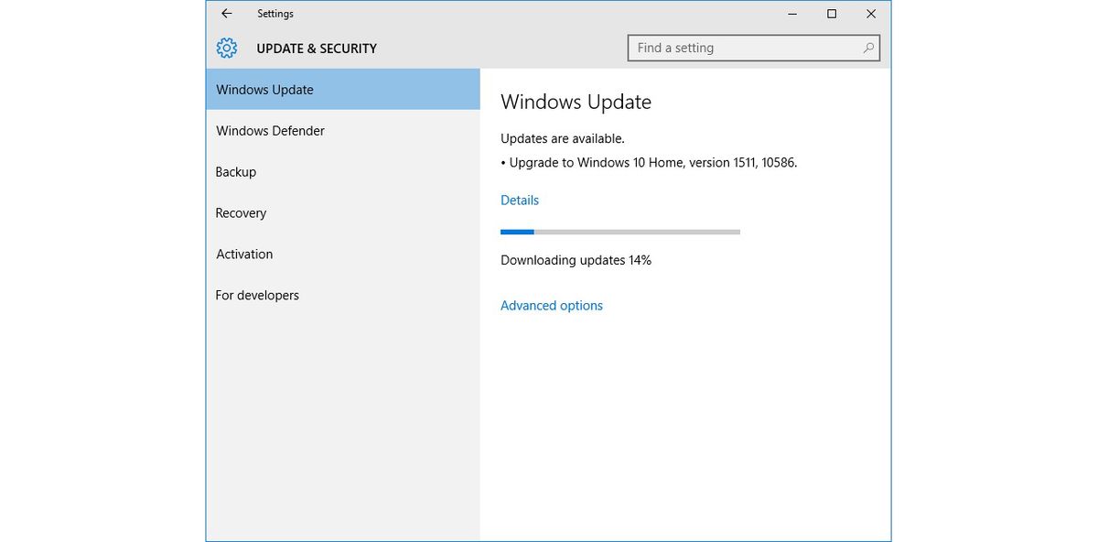
Task: Click the Settings title bar label
Action: coord(275,14)
